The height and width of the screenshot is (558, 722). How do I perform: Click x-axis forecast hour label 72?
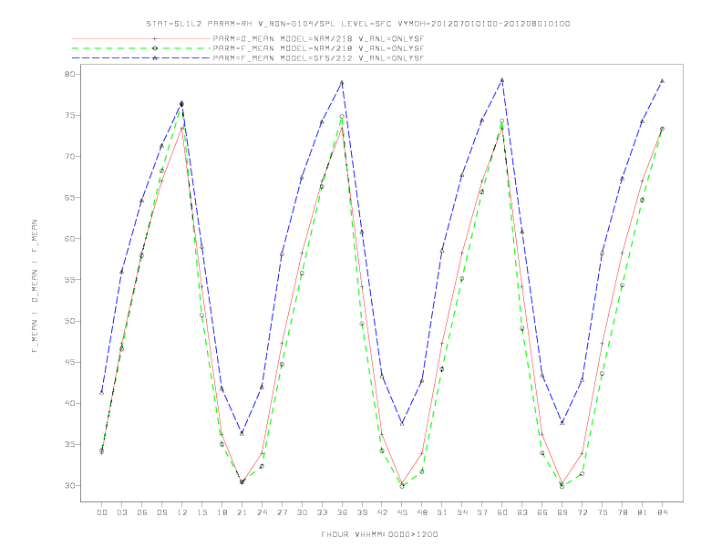click(582, 512)
